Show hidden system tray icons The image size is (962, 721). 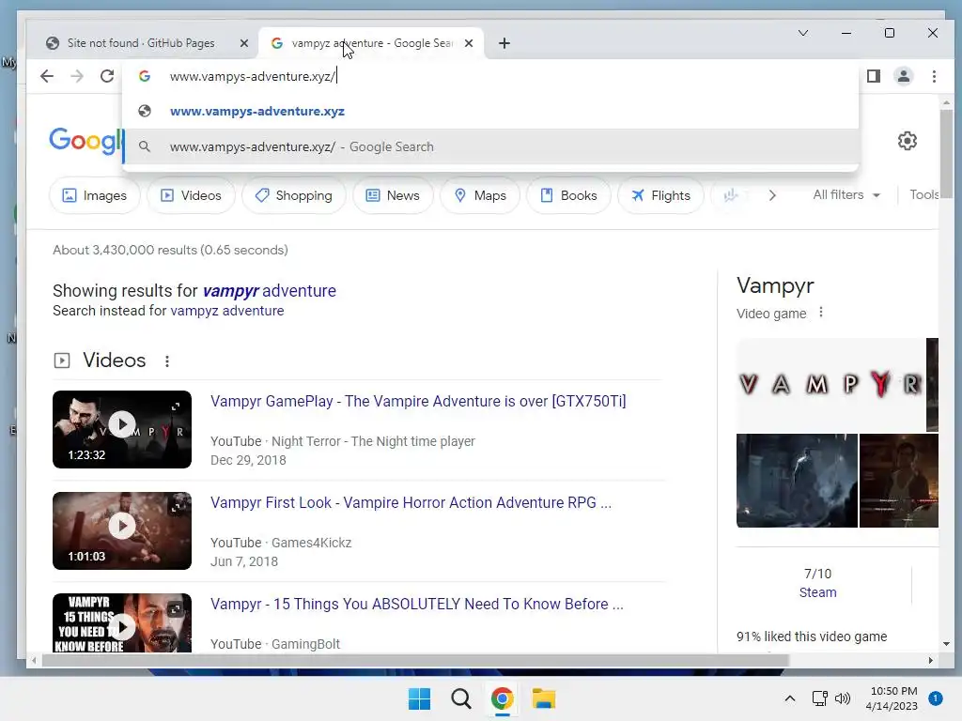(789, 698)
